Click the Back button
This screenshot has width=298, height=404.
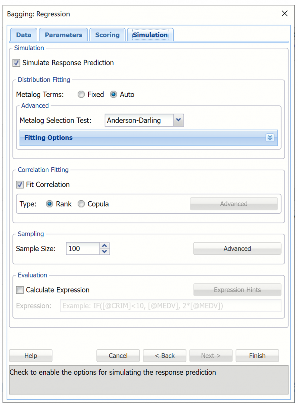[x=165, y=356]
